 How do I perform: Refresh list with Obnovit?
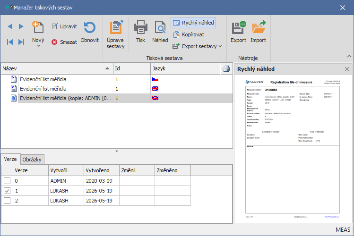[90, 32]
